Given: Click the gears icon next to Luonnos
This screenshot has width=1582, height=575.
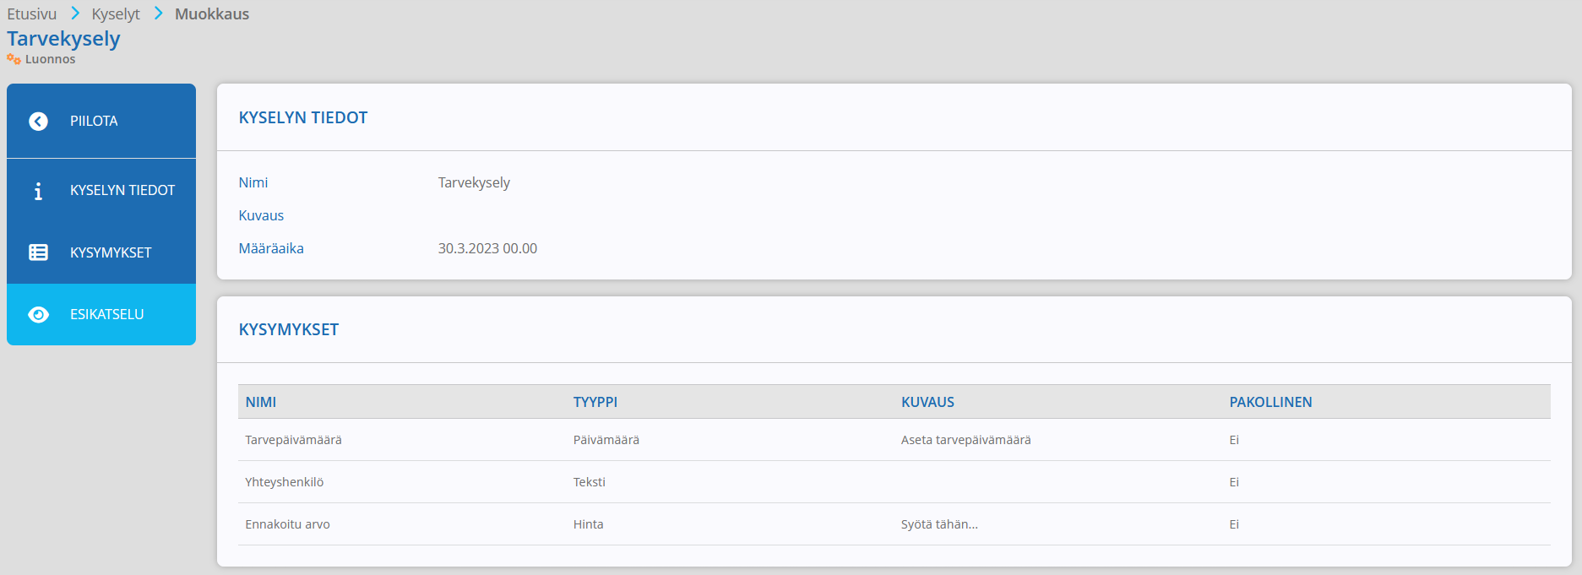Looking at the screenshot, I should [x=14, y=59].
